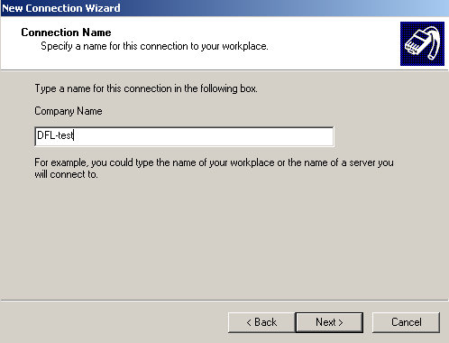Click the Connection Name heading
449x343 pixels.
[66, 32]
